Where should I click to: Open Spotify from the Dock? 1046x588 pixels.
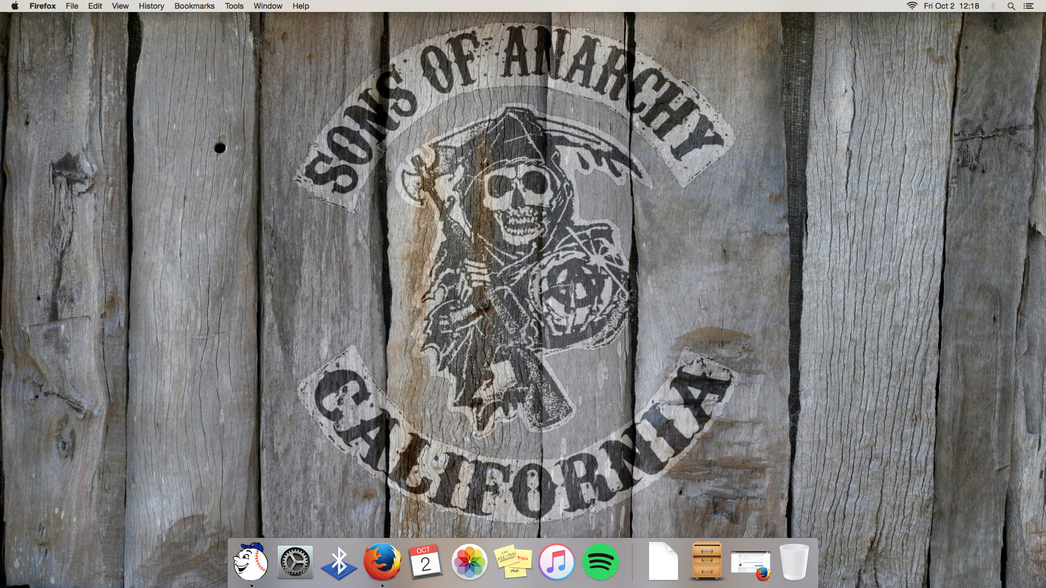coord(600,562)
